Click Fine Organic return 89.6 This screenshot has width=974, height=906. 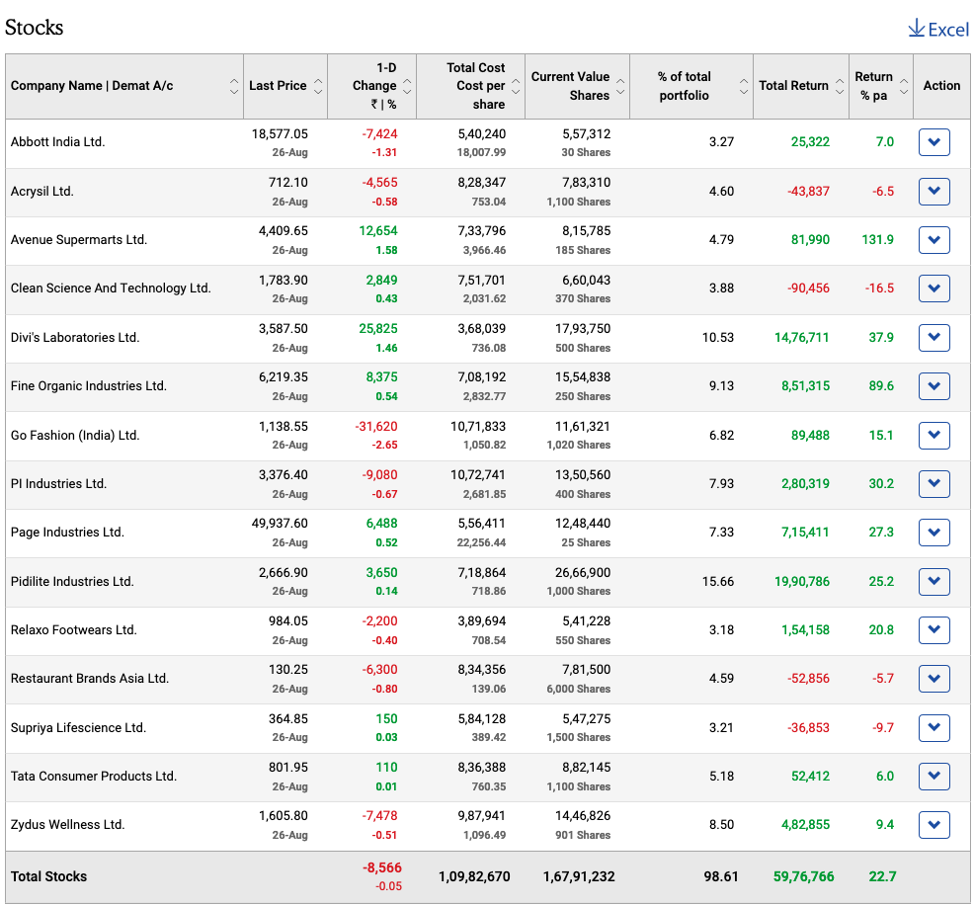(x=881, y=386)
